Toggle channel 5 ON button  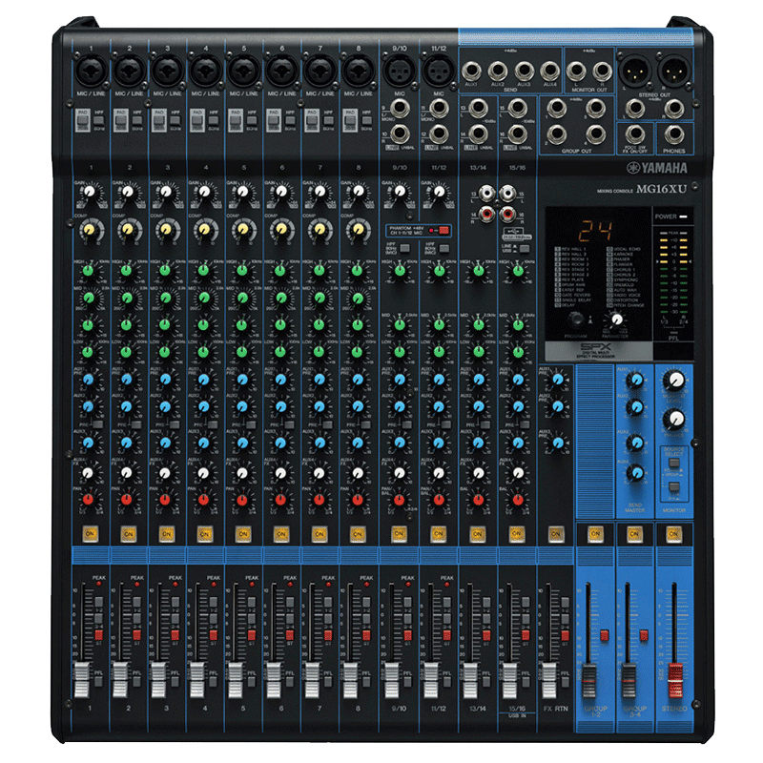pyautogui.click(x=242, y=534)
